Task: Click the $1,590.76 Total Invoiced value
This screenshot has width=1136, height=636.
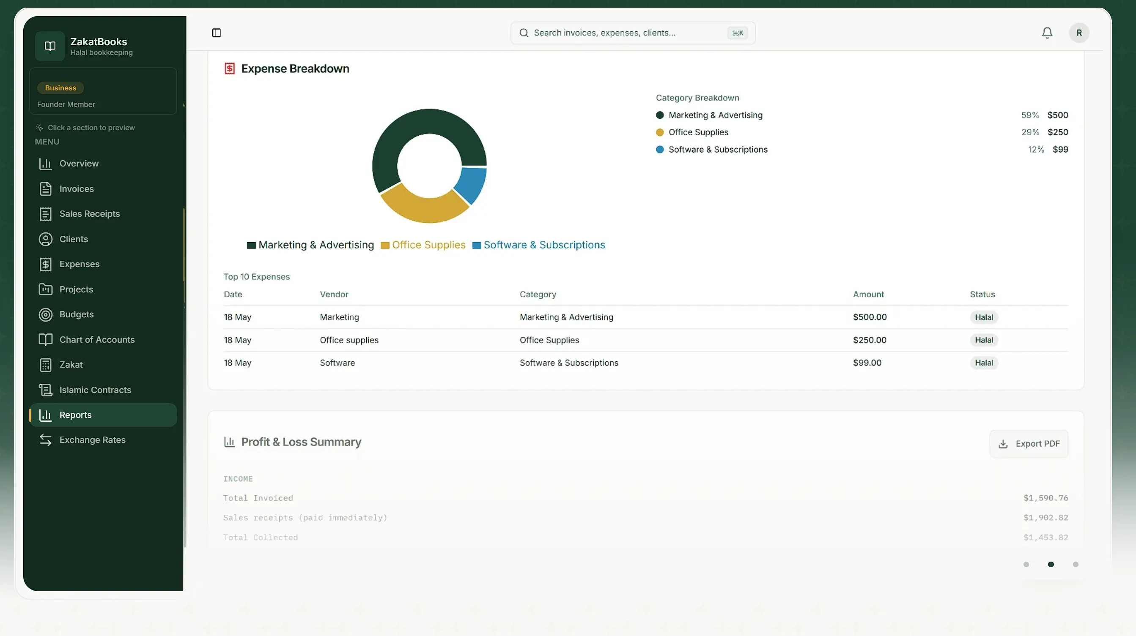Action: [1045, 498]
